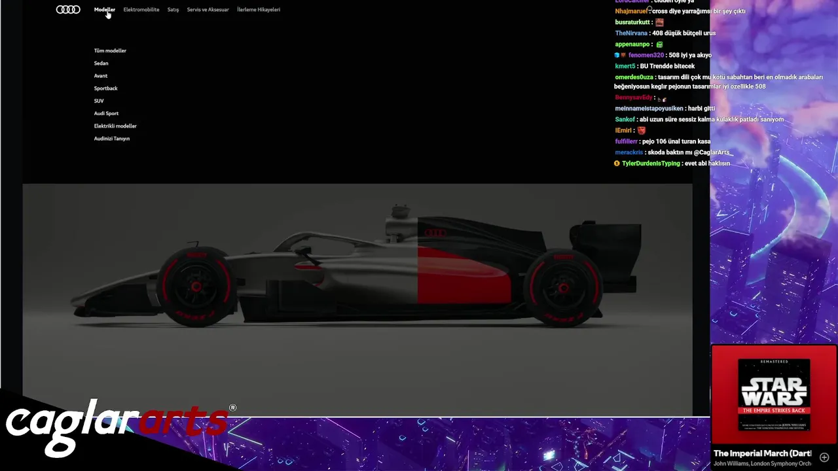Click chat username omerdes0uza
Image resolution: width=838 pixels, height=471 pixels.
tap(634, 77)
